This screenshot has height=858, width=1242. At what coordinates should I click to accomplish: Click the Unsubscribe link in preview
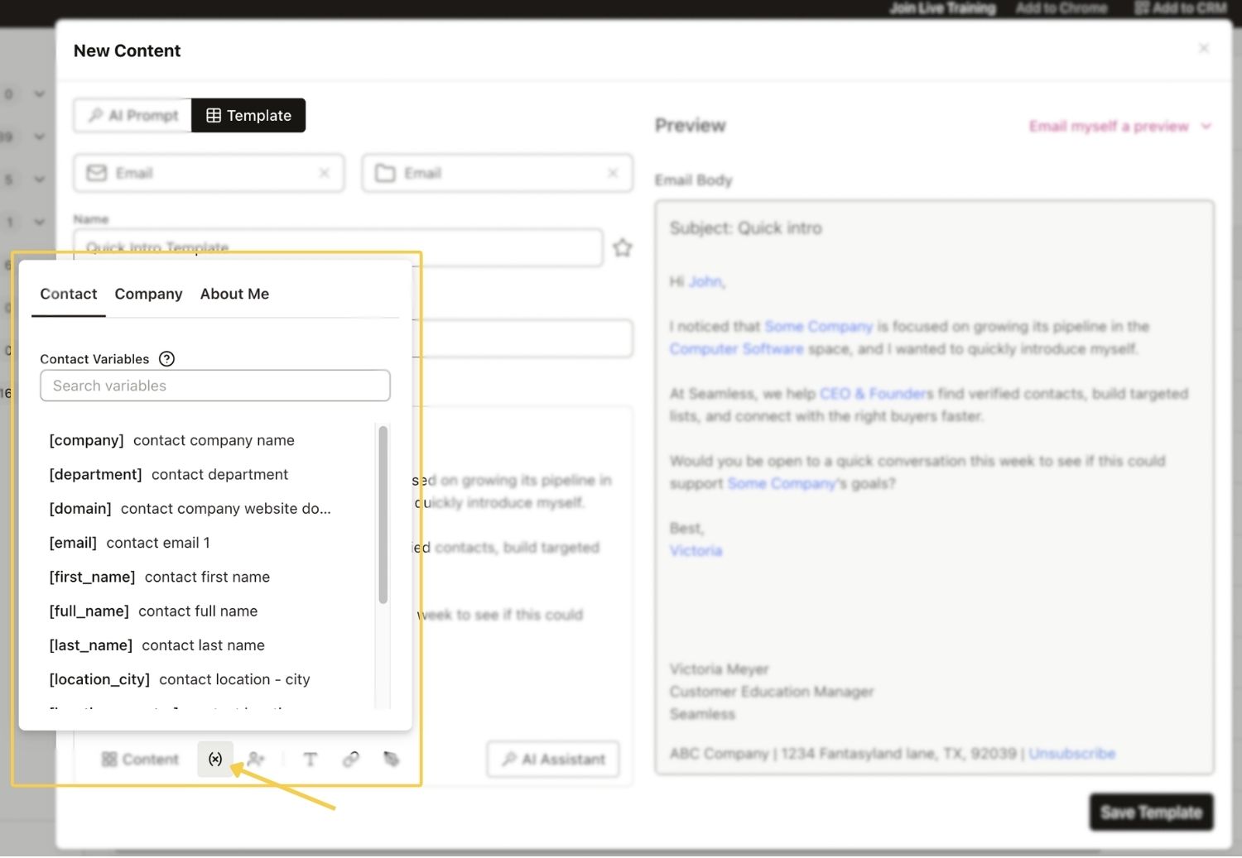click(x=1071, y=754)
